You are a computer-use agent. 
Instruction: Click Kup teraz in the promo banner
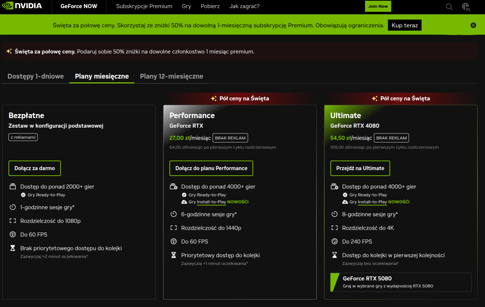[405, 25]
